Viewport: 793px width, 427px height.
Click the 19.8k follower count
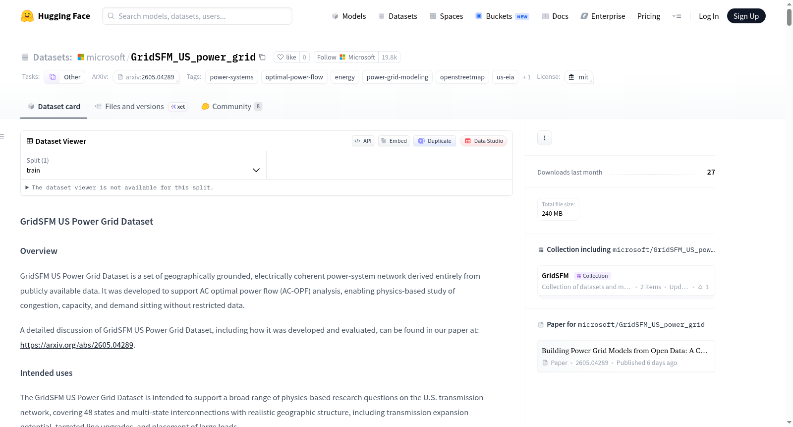(x=389, y=58)
